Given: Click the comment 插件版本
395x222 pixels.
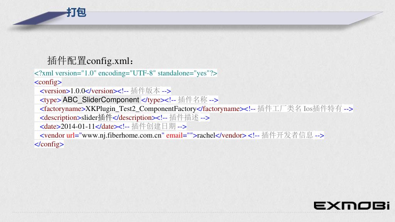Looking at the screenshot, I should tap(145, 91).
